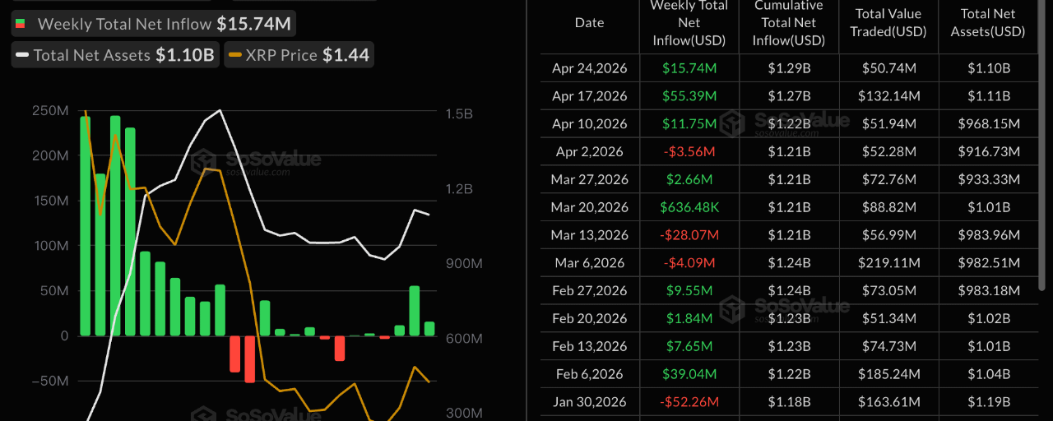1053x421 pixels.
Task: Click the Apr 24,2026 date cell
Action: (589, 68)
